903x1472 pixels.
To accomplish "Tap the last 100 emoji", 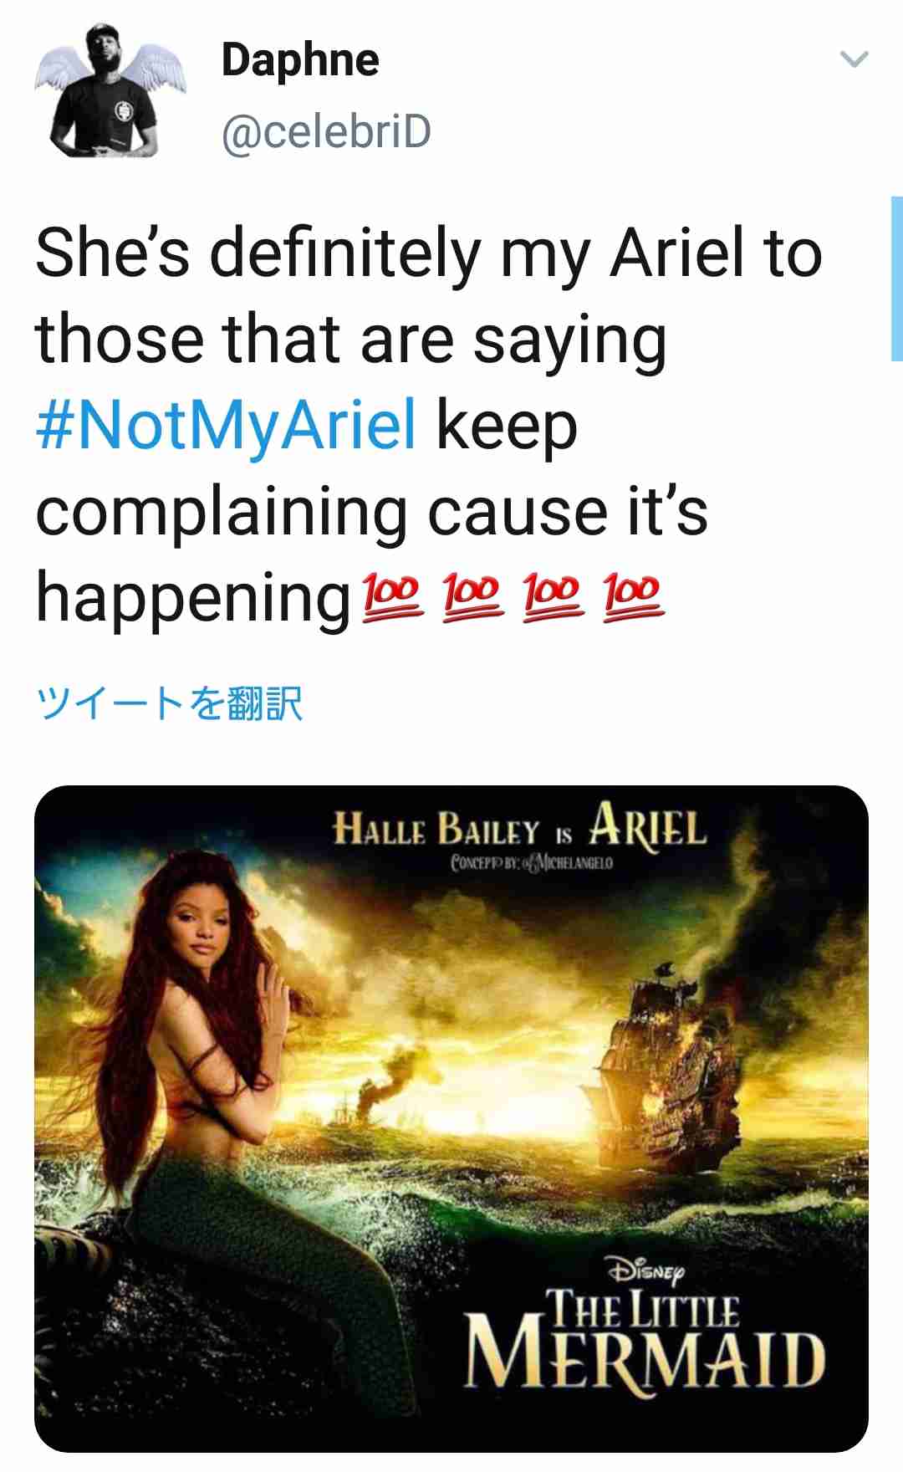I will [633, 596].
